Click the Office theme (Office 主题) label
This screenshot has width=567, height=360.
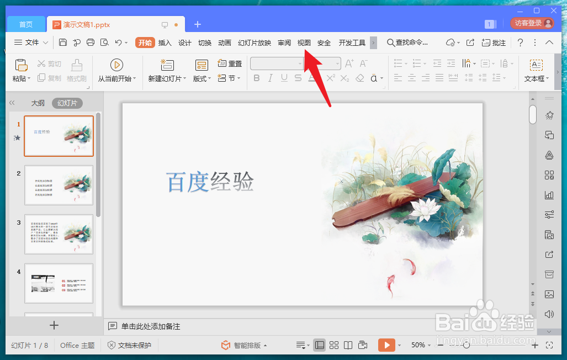77,345
